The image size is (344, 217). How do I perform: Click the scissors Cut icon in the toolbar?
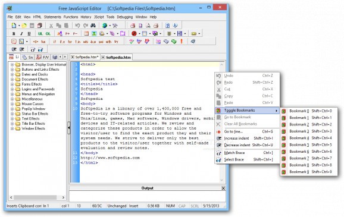point(51,26)
